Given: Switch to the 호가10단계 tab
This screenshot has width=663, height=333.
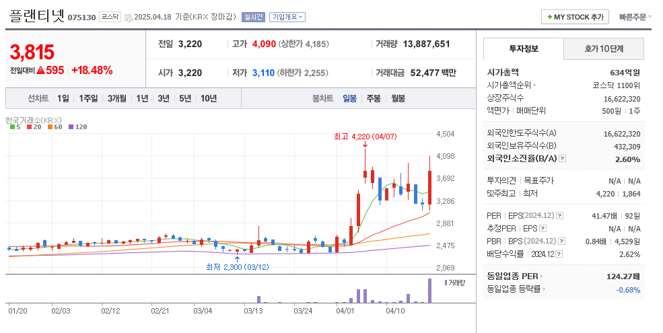Looking at the screenshot, I should [604, 48].
